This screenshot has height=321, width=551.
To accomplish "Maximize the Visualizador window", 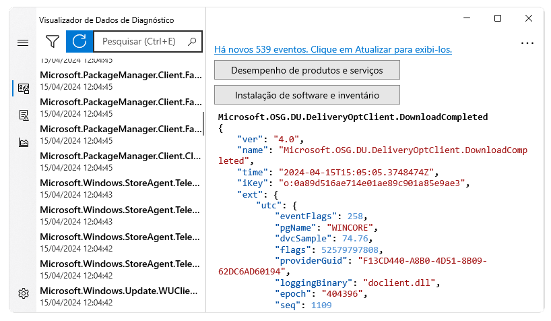I will click(x=498, y=18).
